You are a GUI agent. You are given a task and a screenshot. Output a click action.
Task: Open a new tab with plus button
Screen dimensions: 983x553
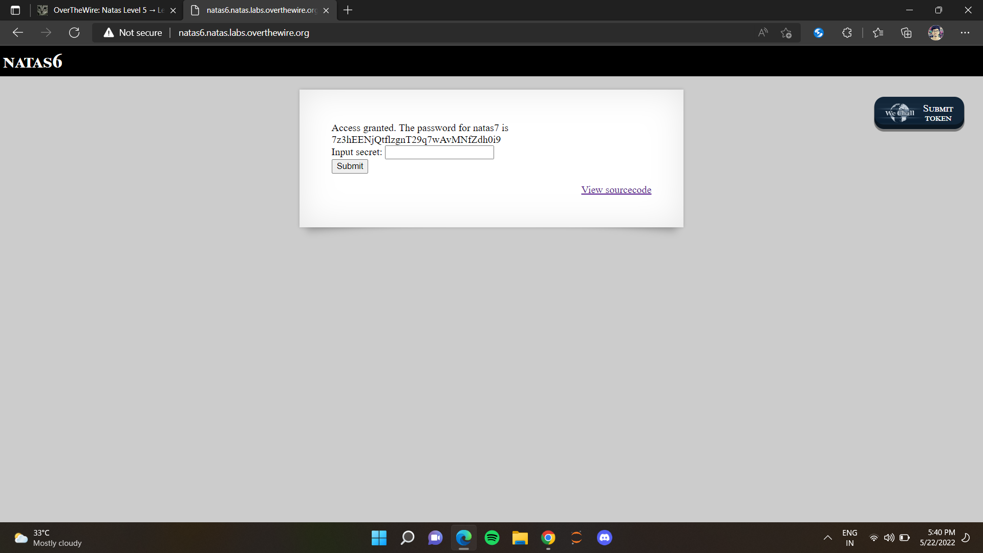click(348, 10)
